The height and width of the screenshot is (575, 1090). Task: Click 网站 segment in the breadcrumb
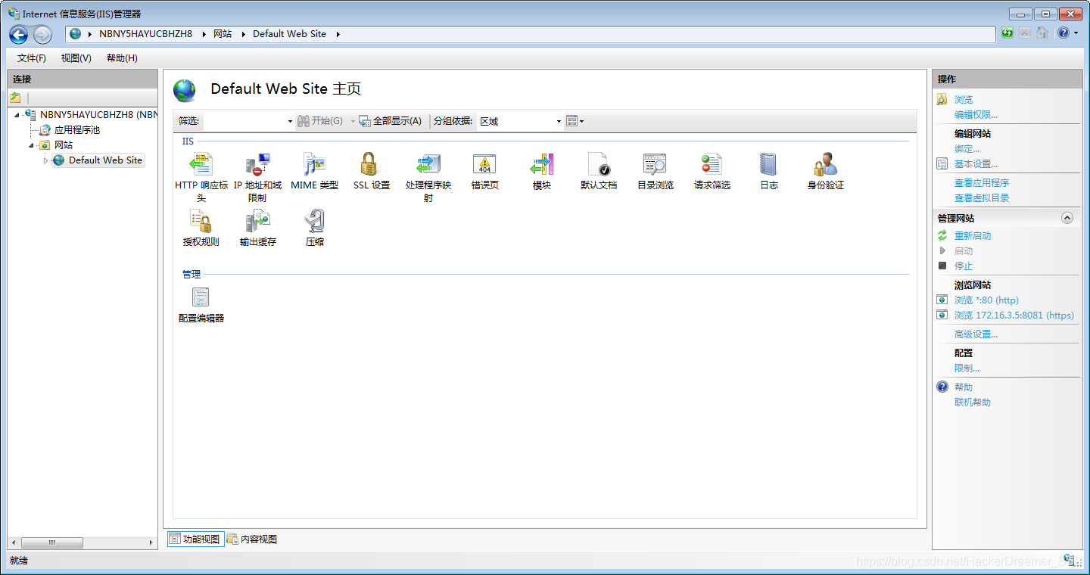[223, 34]
